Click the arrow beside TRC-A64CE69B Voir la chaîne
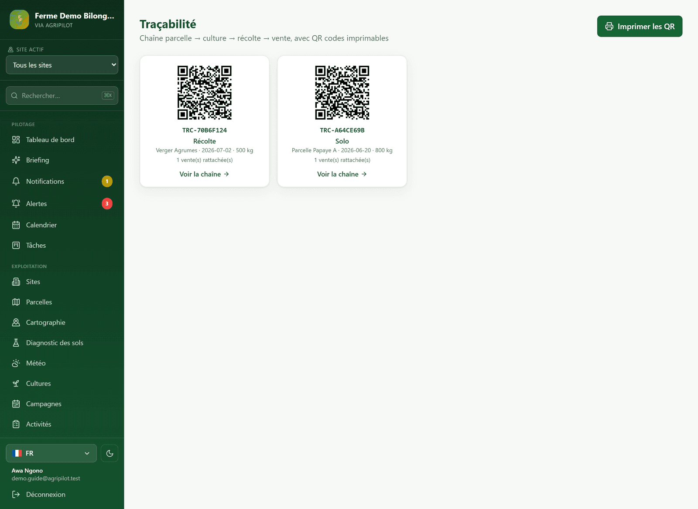The height and width of the screenshot is (509, 698). [364, 174]
